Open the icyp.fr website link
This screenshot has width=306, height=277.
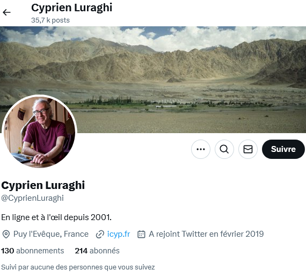[119, 234]
